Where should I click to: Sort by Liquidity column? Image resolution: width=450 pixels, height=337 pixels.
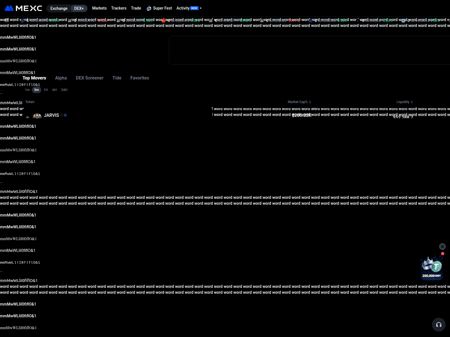[404, 102]
